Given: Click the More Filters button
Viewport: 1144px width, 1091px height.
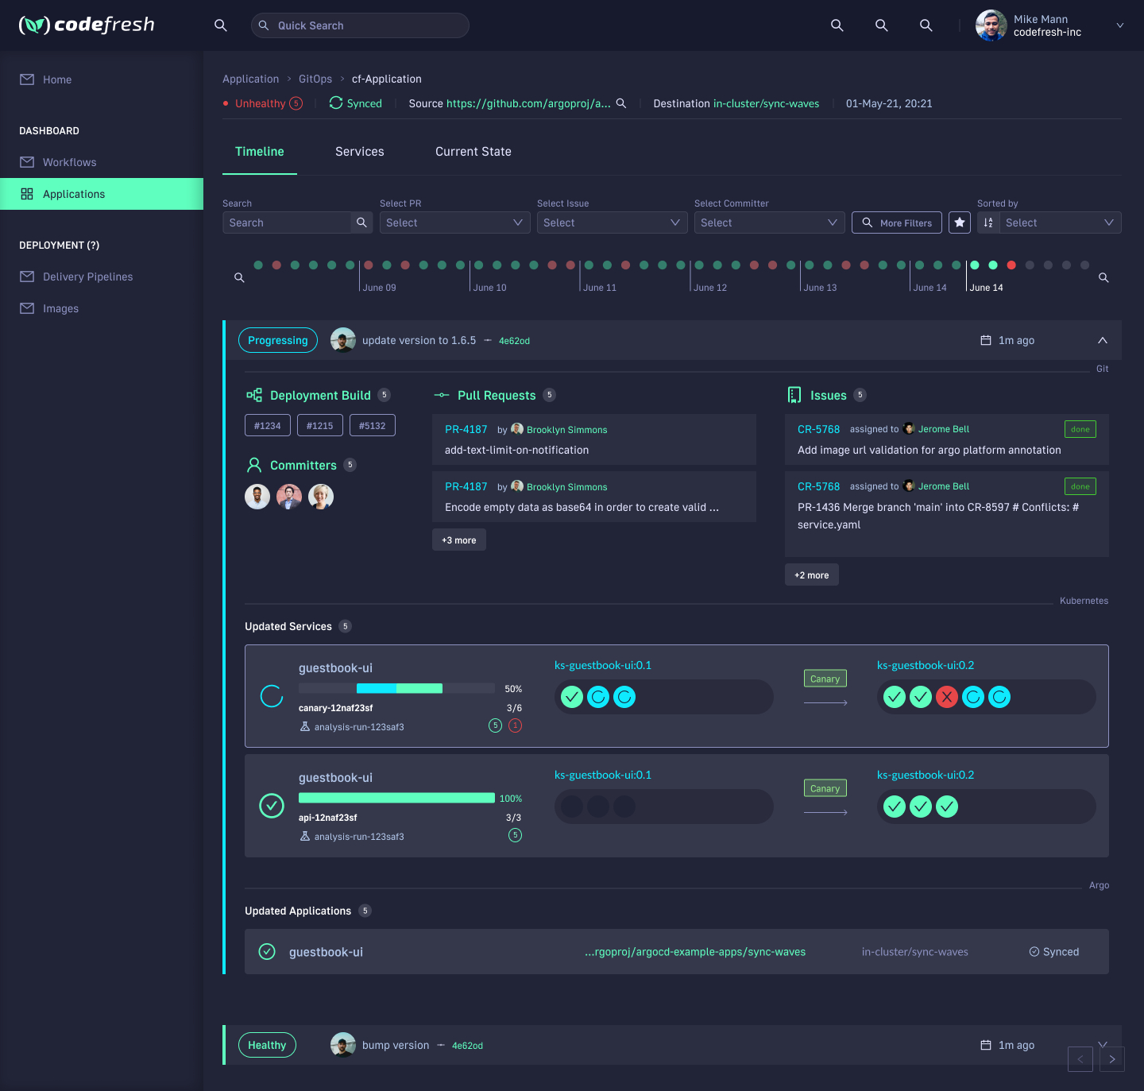Looking at the screenshot, I should point(897,222).
